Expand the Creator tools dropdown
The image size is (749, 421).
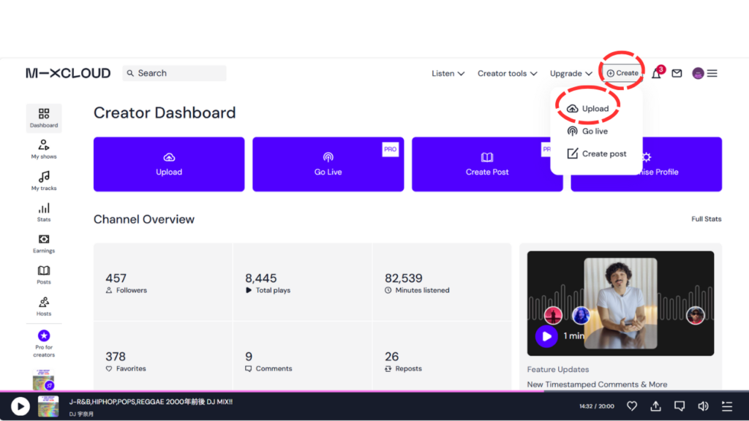[x=507, y=74]
